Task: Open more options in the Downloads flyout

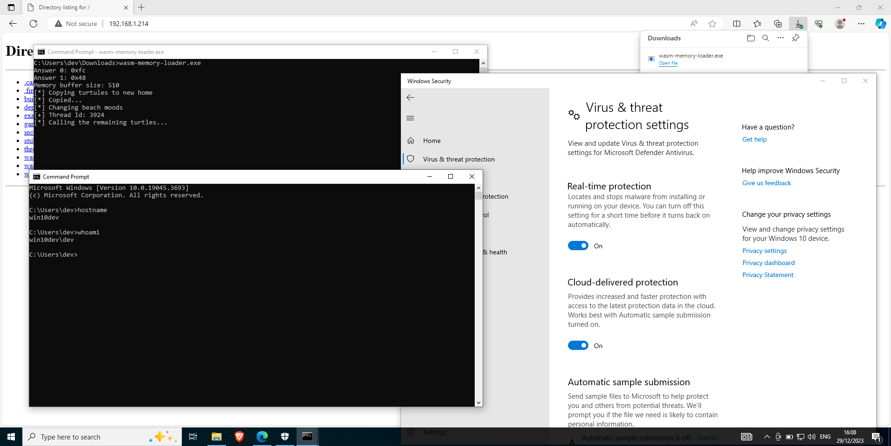Action: tap(781, 38)
